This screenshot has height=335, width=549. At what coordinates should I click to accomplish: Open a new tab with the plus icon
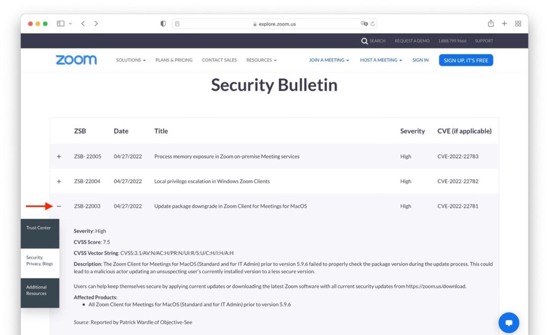click(x=505, y=24)
